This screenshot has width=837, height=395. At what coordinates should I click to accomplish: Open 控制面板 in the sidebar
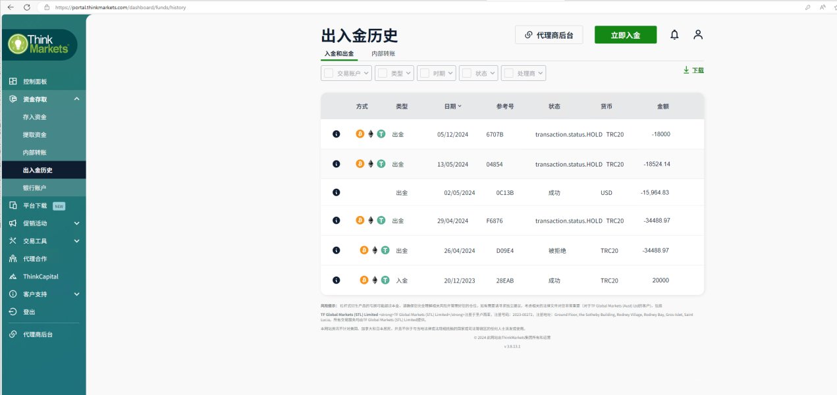point(35,82)
